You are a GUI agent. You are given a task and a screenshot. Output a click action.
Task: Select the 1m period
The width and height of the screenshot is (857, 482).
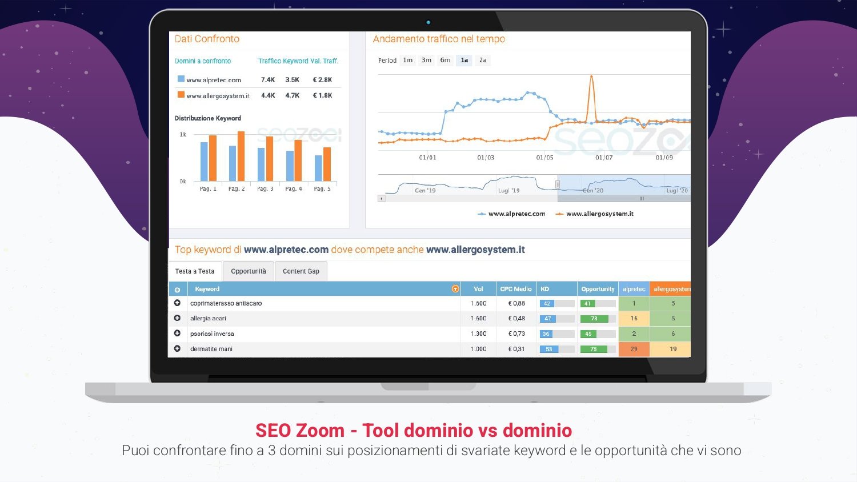pos(408,60)
